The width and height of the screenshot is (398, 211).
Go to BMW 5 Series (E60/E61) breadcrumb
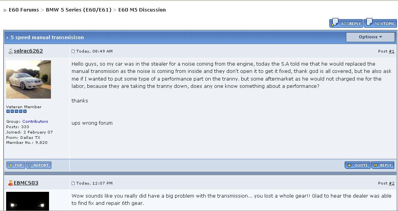[79, 10]
